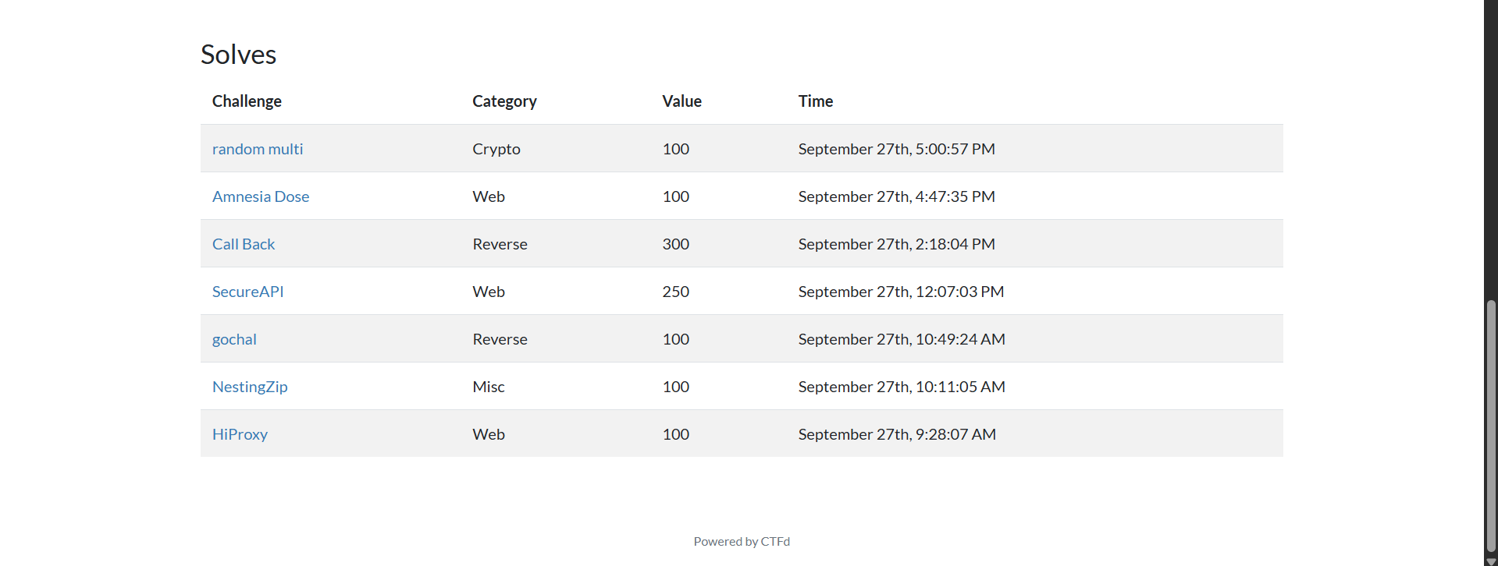Click the 12:07:03 PM solve time
Viewport: 1498px width, 566px height.
coord(901,292)
